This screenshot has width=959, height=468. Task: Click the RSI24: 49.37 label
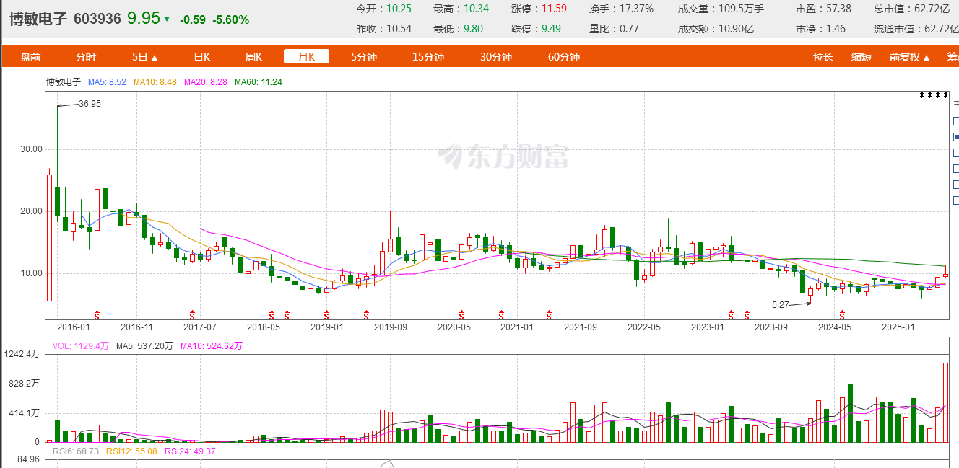[190, 451]
